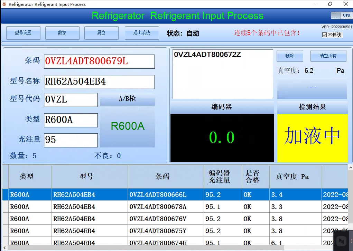Click the A/B枪 gun selector button
The image size is (353, 251).
[127, 99]
